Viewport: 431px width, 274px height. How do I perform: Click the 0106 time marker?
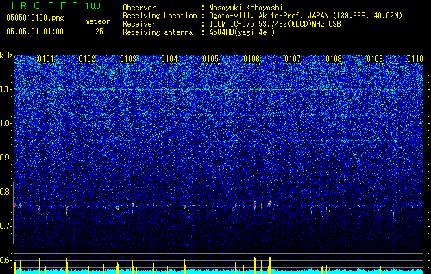pos(251,59)
